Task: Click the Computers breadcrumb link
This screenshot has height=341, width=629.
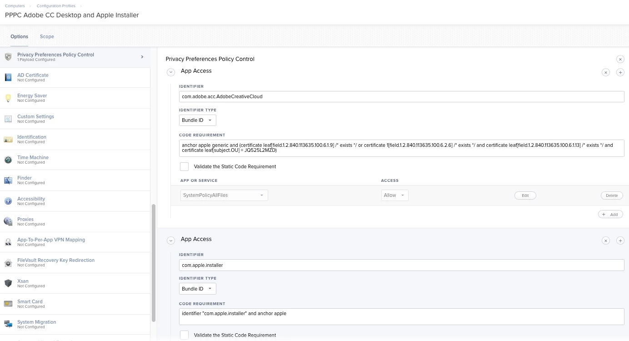Action: coord(15,6)
